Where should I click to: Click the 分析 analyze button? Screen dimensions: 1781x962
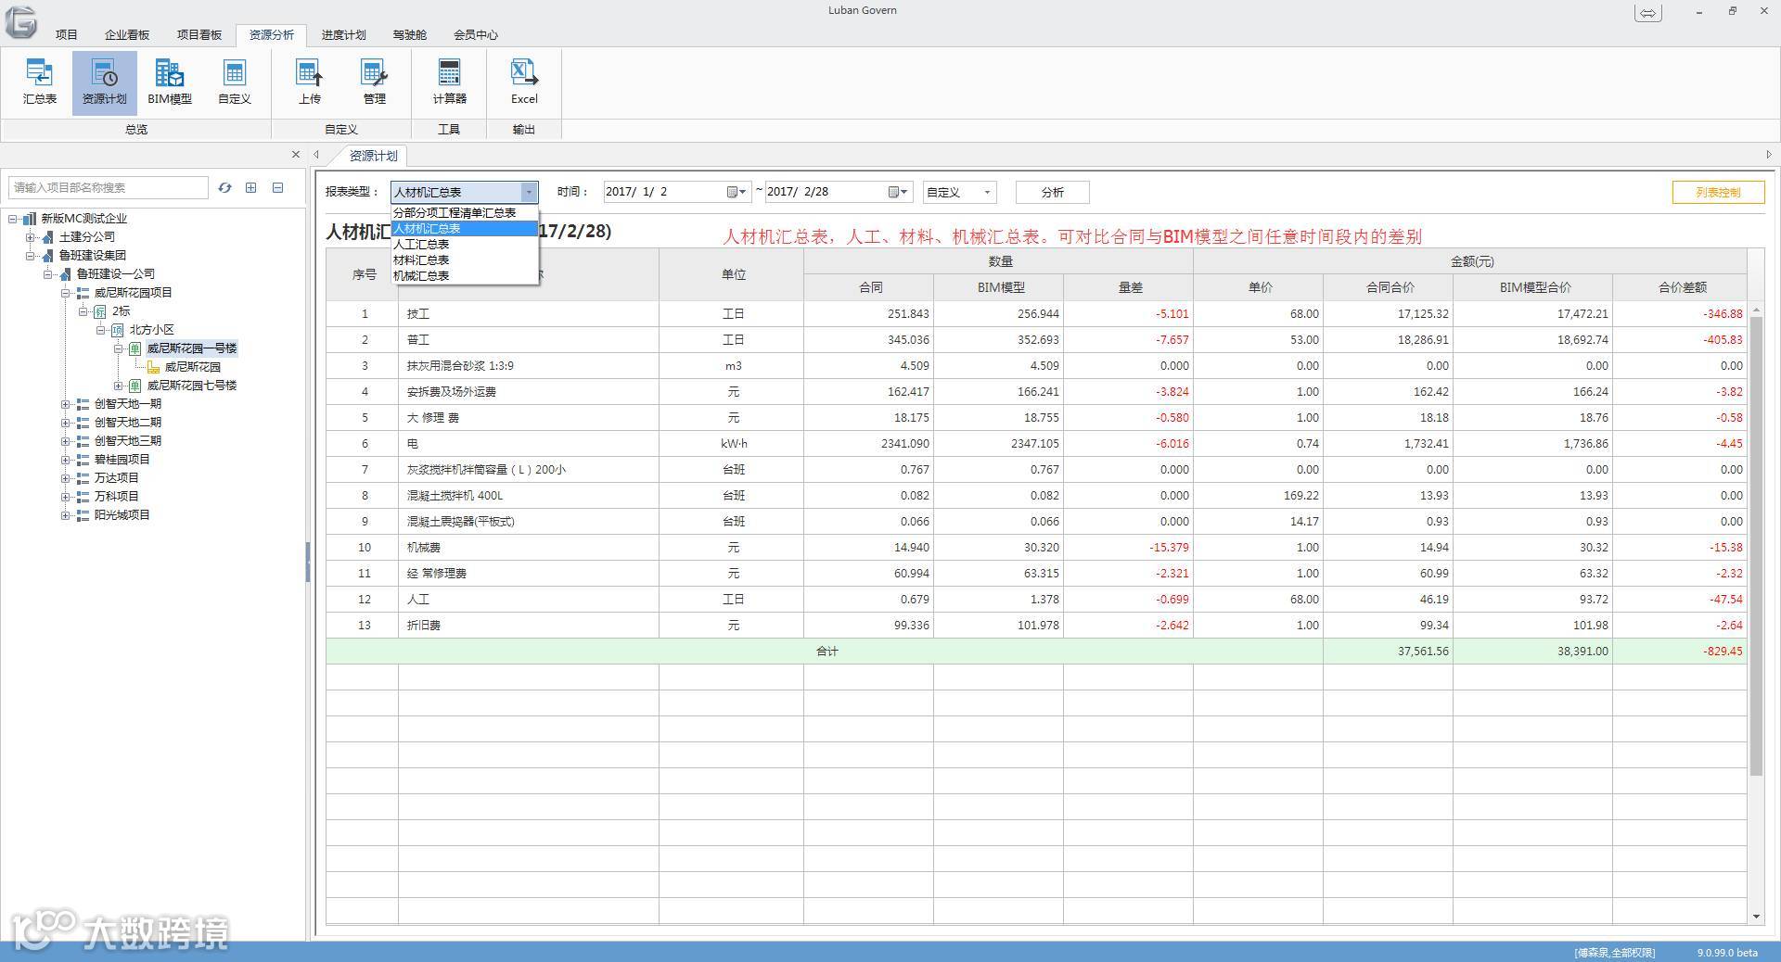(x=1053, y=192)
